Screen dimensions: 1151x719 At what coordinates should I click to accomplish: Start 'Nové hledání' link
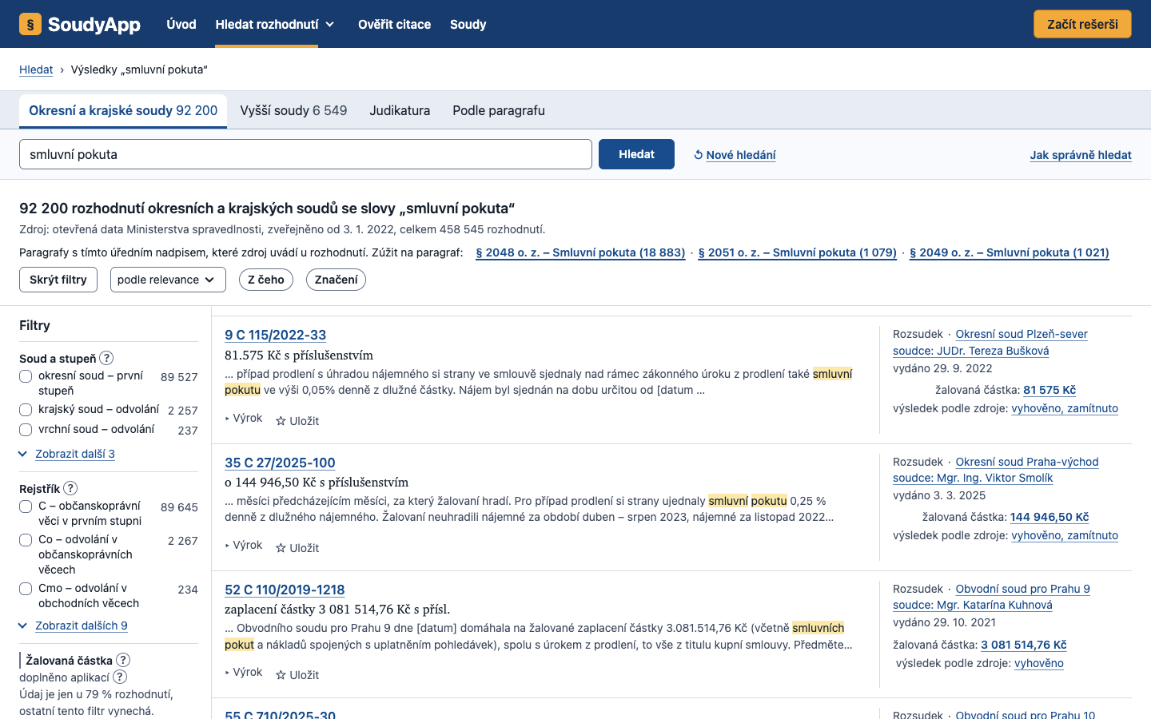[x=735, y=155]
